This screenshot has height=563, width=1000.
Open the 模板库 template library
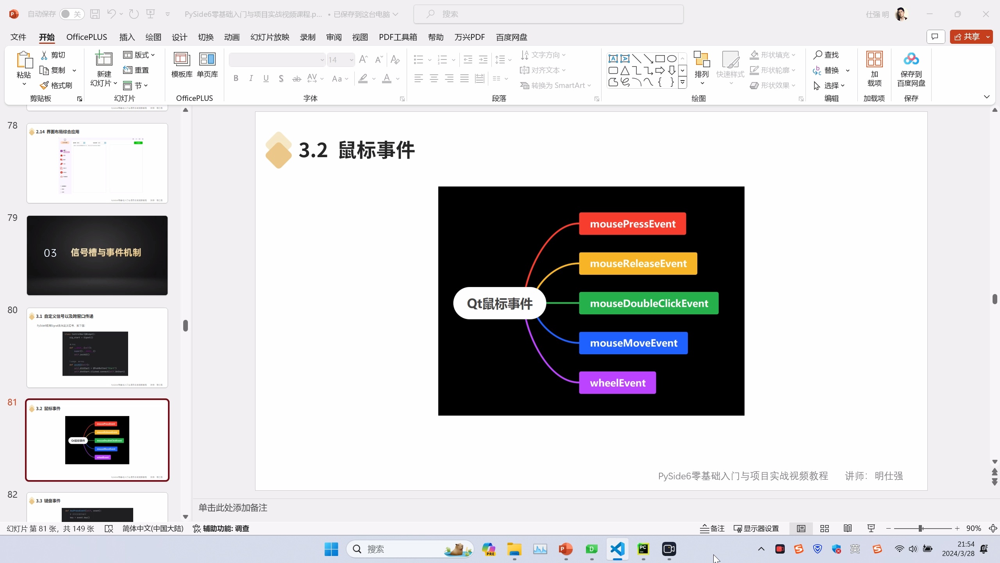(181, 65)
